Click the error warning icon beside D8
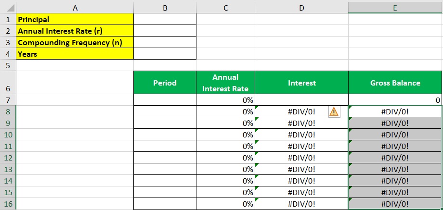This screenshot has height=210, width=443. point(334,111)
